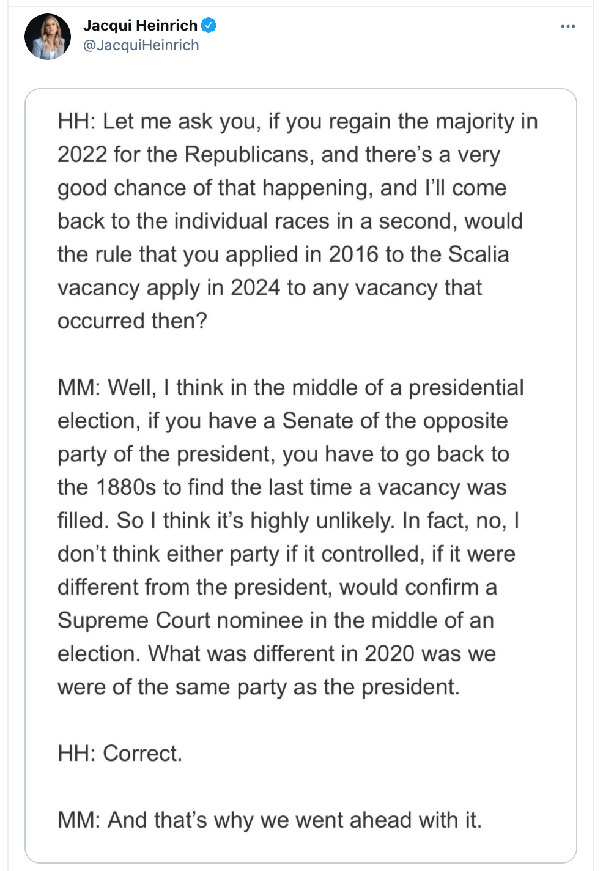Image resolution: width=614 pixels, height=871 pixels.
Task: Click the Jacqui Heinrich display name
Action: [x=140, y=25]
